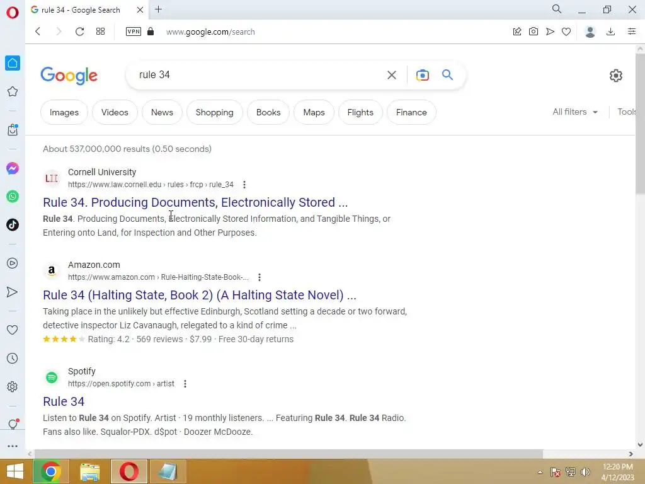Open the Player sidebar icon

click(x=13, y=263)
